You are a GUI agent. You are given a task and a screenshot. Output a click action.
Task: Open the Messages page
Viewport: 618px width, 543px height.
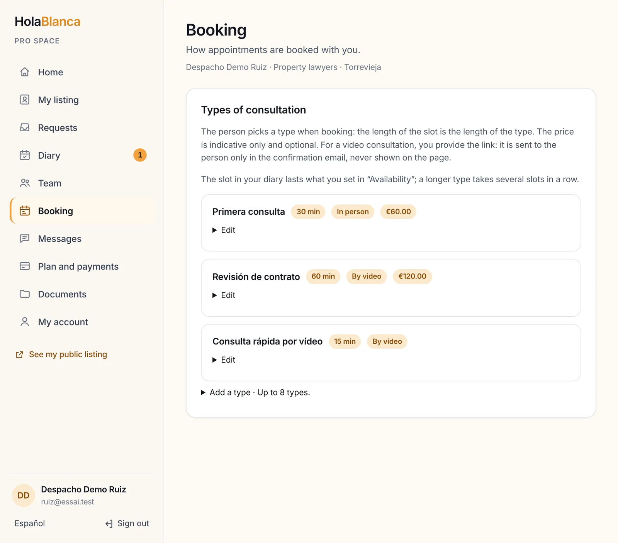pyautogui.click(x=82, y=239)
